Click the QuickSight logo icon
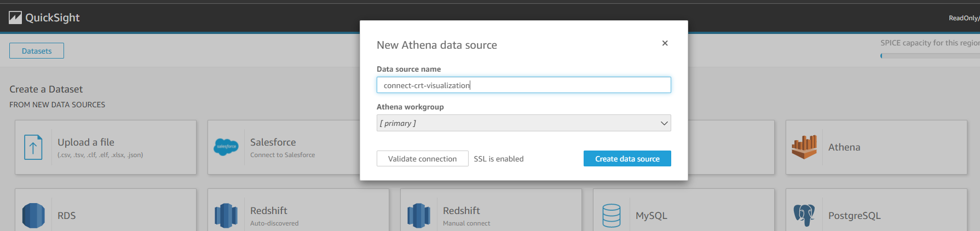The height and width of the screenshot is (231, 980). tap(15, 18)
